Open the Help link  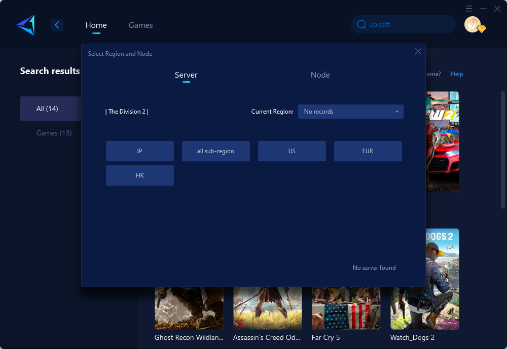(x=457, y=74)
